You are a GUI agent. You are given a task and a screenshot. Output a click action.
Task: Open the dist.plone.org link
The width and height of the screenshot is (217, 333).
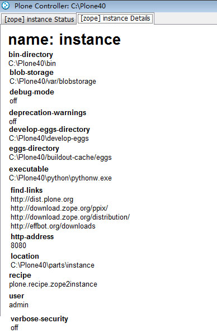(42, 199)
